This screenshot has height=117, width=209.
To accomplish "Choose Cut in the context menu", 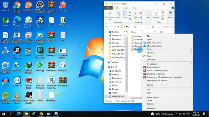I will tap(168, 89).
